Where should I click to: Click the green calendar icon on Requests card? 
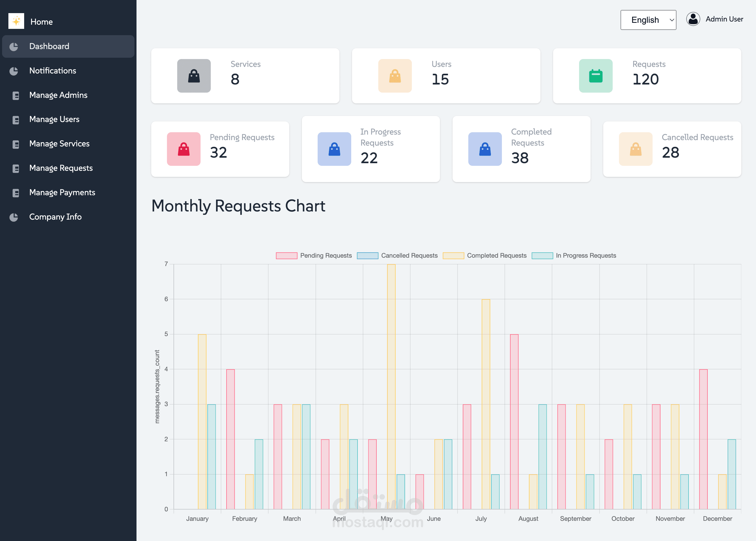[x=595, y=76]
